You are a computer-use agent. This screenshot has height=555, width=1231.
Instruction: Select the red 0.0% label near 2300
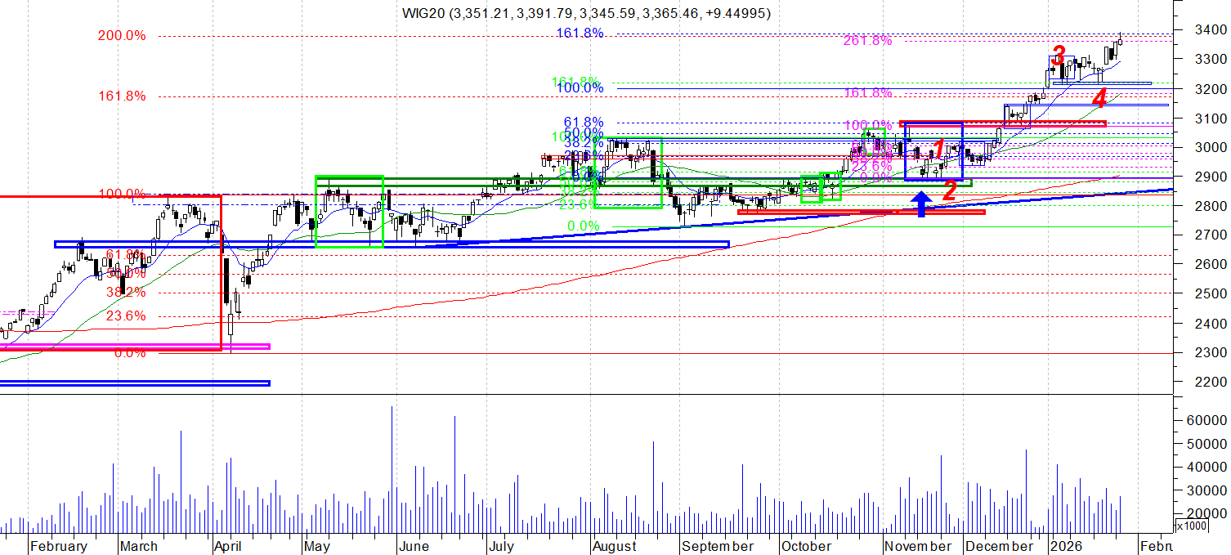click(129, 352)
